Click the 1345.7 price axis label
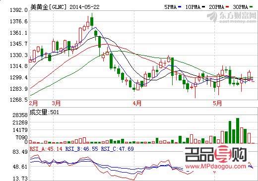Screen dimensions: 258x181 [19, 44]
